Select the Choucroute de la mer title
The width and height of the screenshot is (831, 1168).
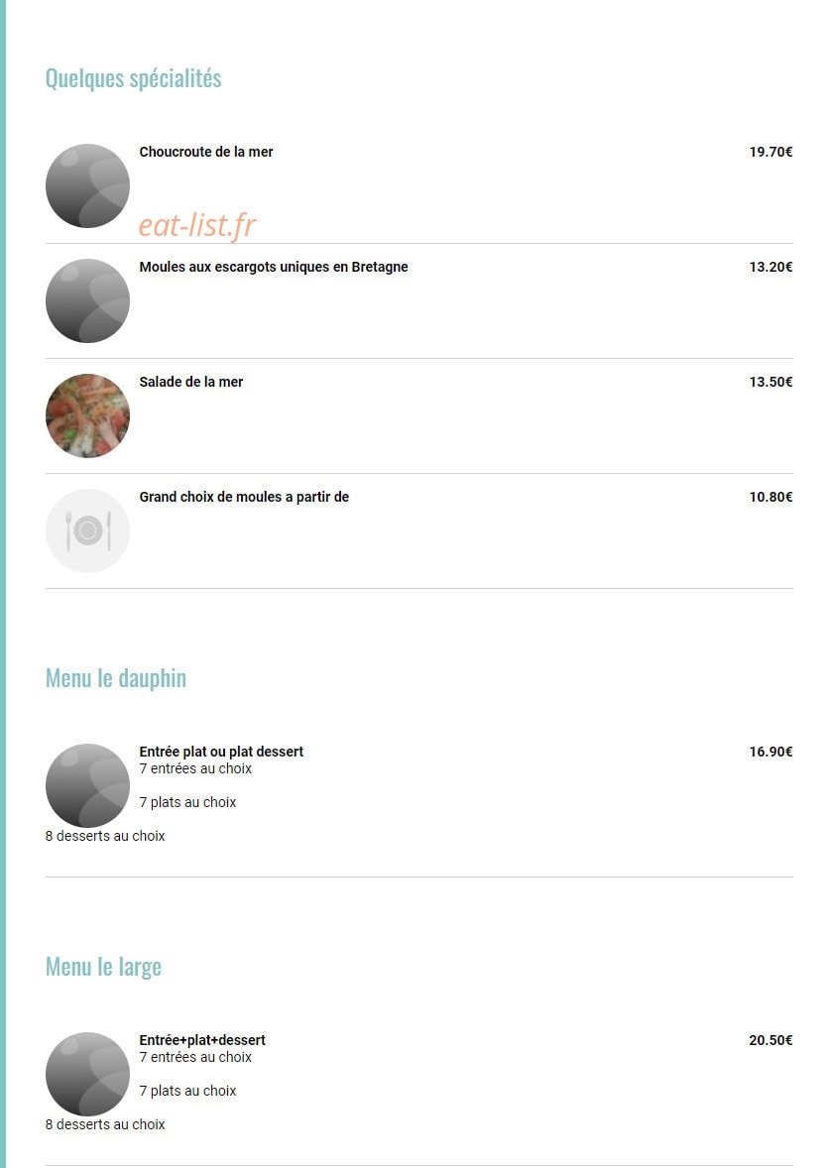pos(205,152)
